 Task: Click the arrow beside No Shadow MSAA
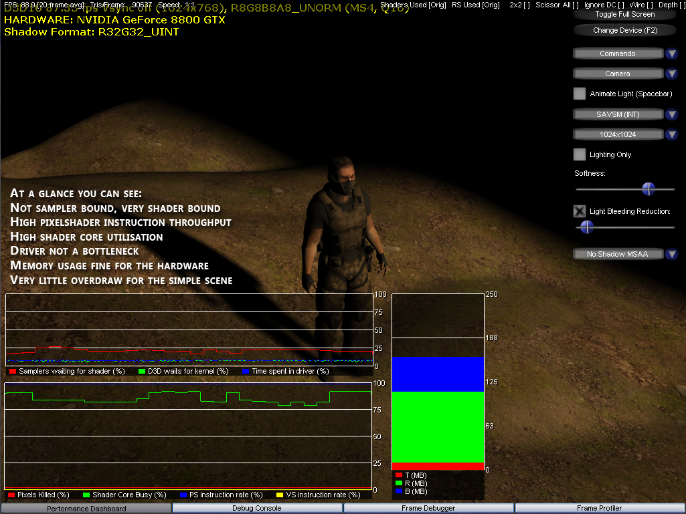coord(671,254)
